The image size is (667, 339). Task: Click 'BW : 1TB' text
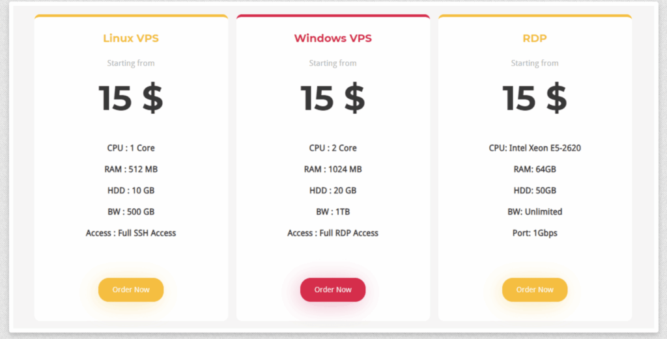coord(333,212)
